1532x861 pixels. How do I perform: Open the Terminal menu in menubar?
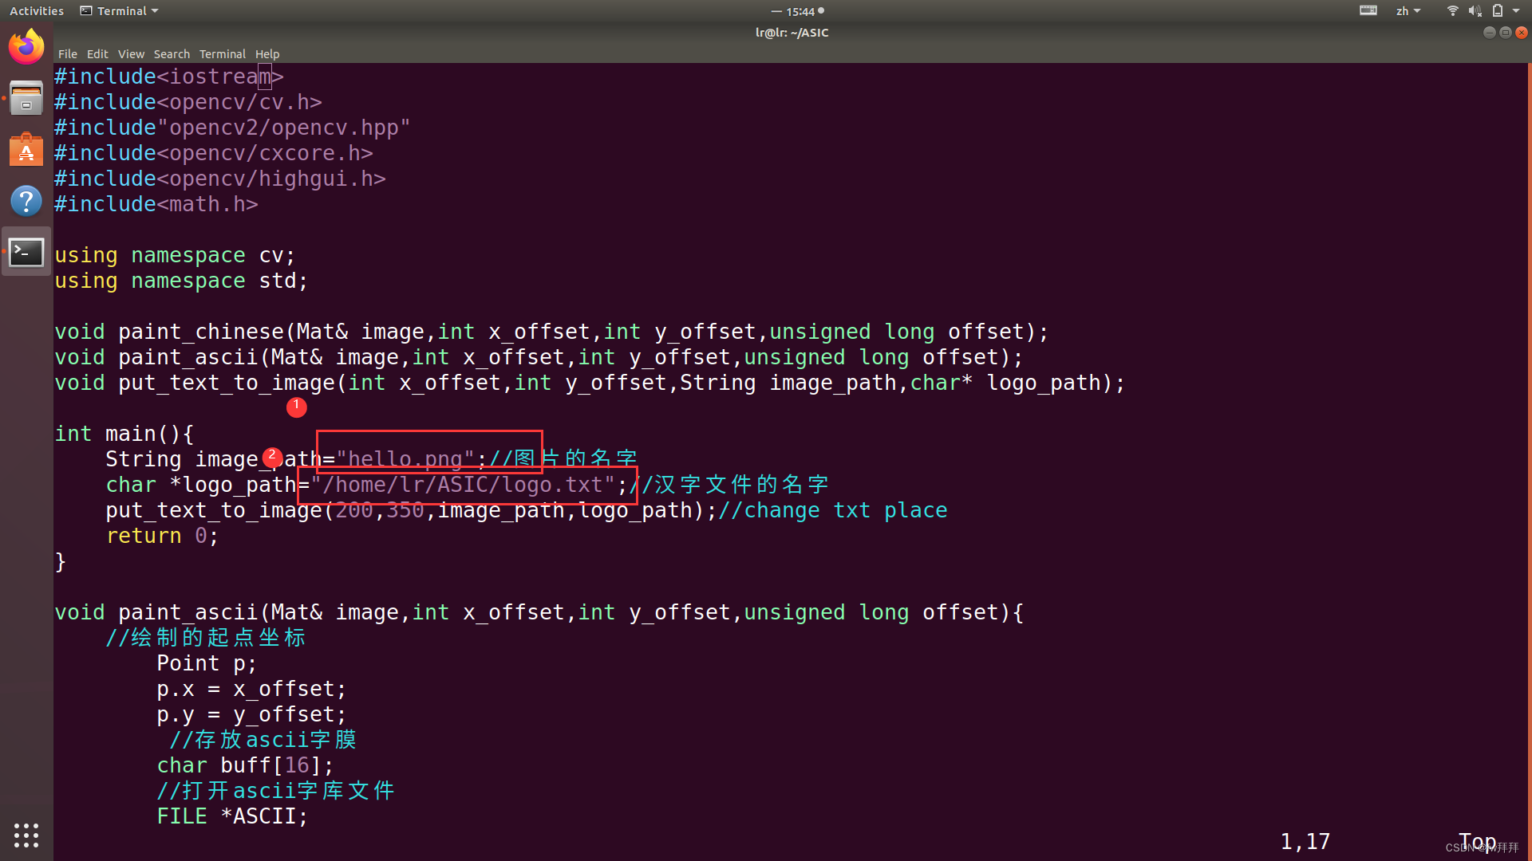(x=222, y=54)
